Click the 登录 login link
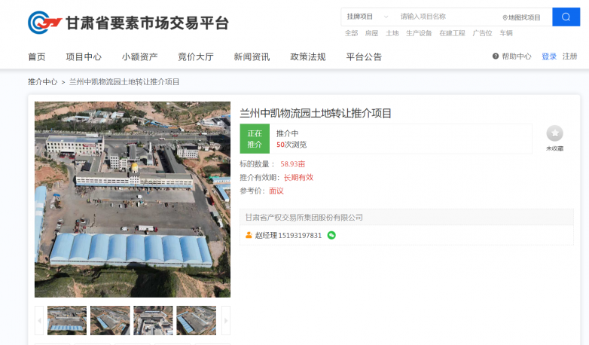The height and width of the screenshot is (345, 589). pos(548,56)
